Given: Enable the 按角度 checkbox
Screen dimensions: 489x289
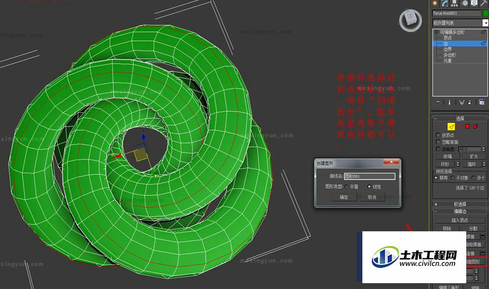Looking at the screenshot, I should 438,149.
